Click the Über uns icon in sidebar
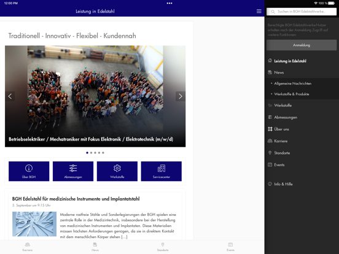Viewport: 339px width, 254px height. click(270, 129)
